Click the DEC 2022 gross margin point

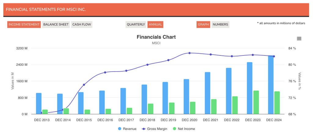point(232,56)
